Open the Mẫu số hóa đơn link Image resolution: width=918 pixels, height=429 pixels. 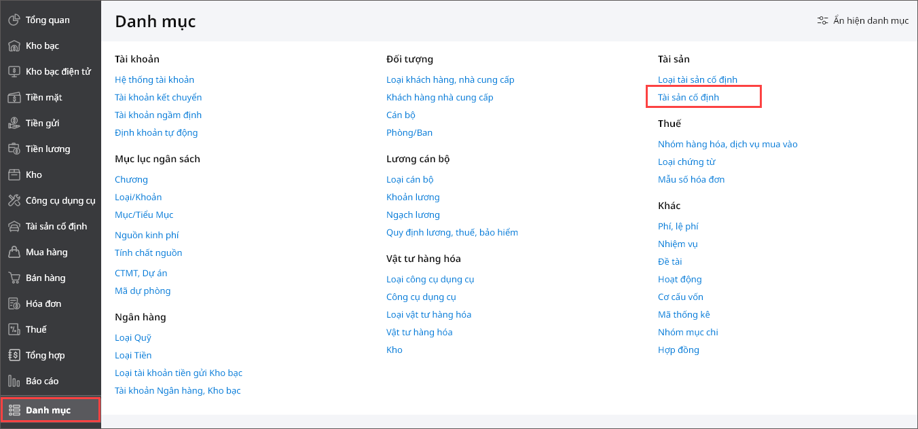[x=691, y=179]
